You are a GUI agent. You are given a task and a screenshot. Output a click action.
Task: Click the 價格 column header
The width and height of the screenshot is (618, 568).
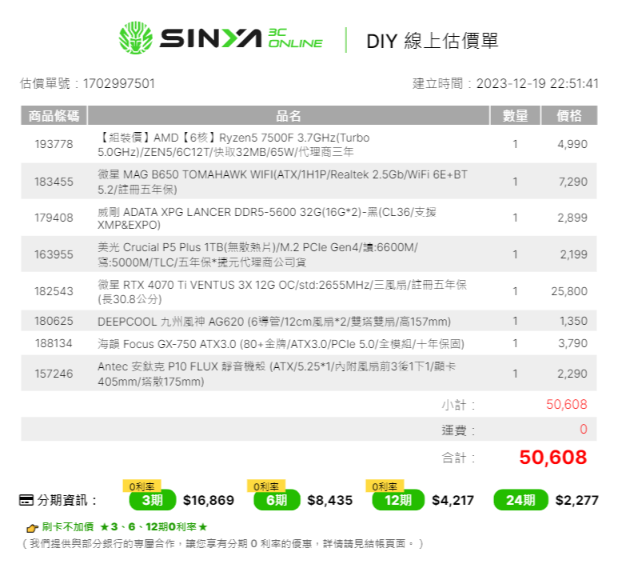pos(569,115)
